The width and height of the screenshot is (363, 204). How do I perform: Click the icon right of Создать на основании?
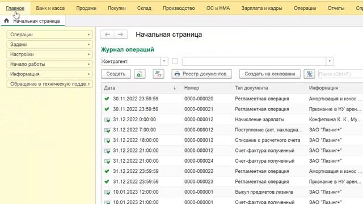309,74
